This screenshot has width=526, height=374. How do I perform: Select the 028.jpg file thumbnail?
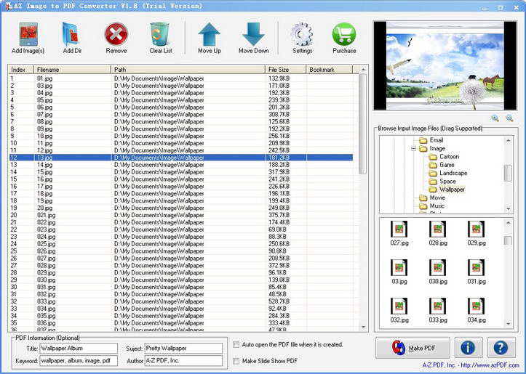tap(438, 233)
